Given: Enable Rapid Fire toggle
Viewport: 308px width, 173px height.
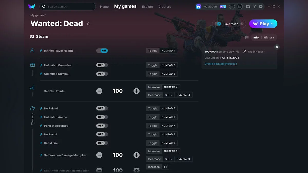Looking at the screenshot, I should 102,143.
